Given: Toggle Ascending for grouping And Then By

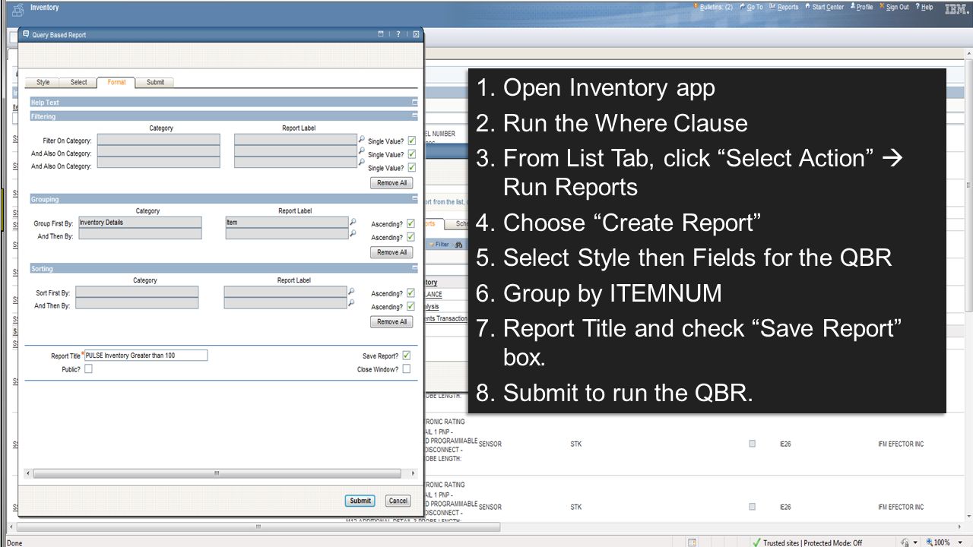Looking at the screenshot, I should coord(410,237).
